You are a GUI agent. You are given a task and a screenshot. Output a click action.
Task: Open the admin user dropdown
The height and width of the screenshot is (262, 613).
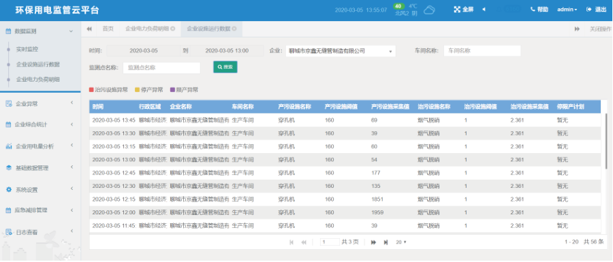click(x=567, y=10)
